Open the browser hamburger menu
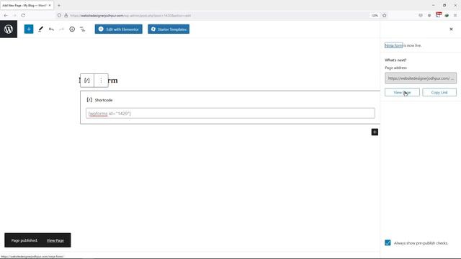461x259 pixels. [x=455, y=15]
